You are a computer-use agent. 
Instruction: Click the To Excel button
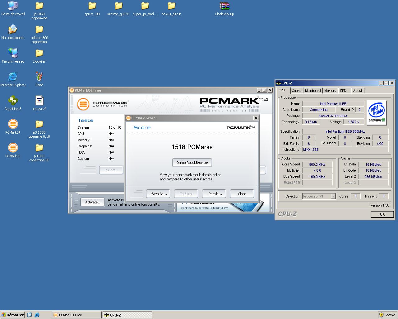pyautogui.click(x=186, y=194)
